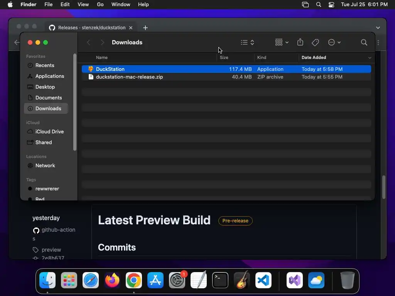Viewport: 395px width, 296px height.
Task: Open the preview tag link
Action: [51, 250]
